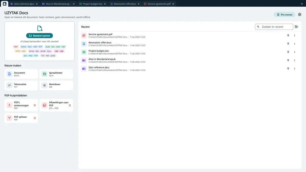Pin DjVu reference.djvu in recent list

pyautogui.click(x=288, y=69)
